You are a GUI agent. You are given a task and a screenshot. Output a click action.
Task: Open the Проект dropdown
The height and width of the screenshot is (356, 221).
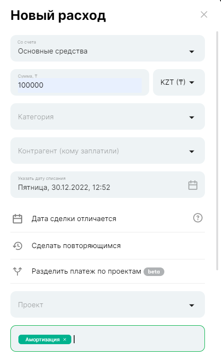[x=108, y=304]
